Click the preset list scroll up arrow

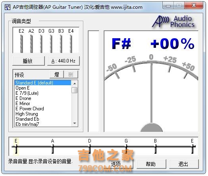click(75, 84)
